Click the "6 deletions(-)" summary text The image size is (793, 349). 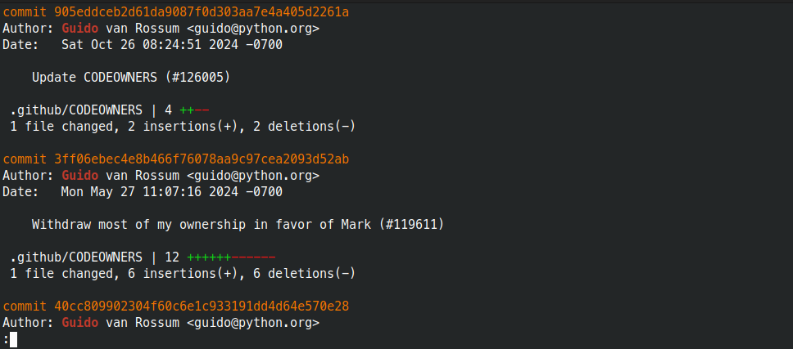[x=305, y=273]
